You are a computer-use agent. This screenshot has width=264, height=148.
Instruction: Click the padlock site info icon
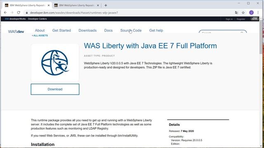(26, 13)
